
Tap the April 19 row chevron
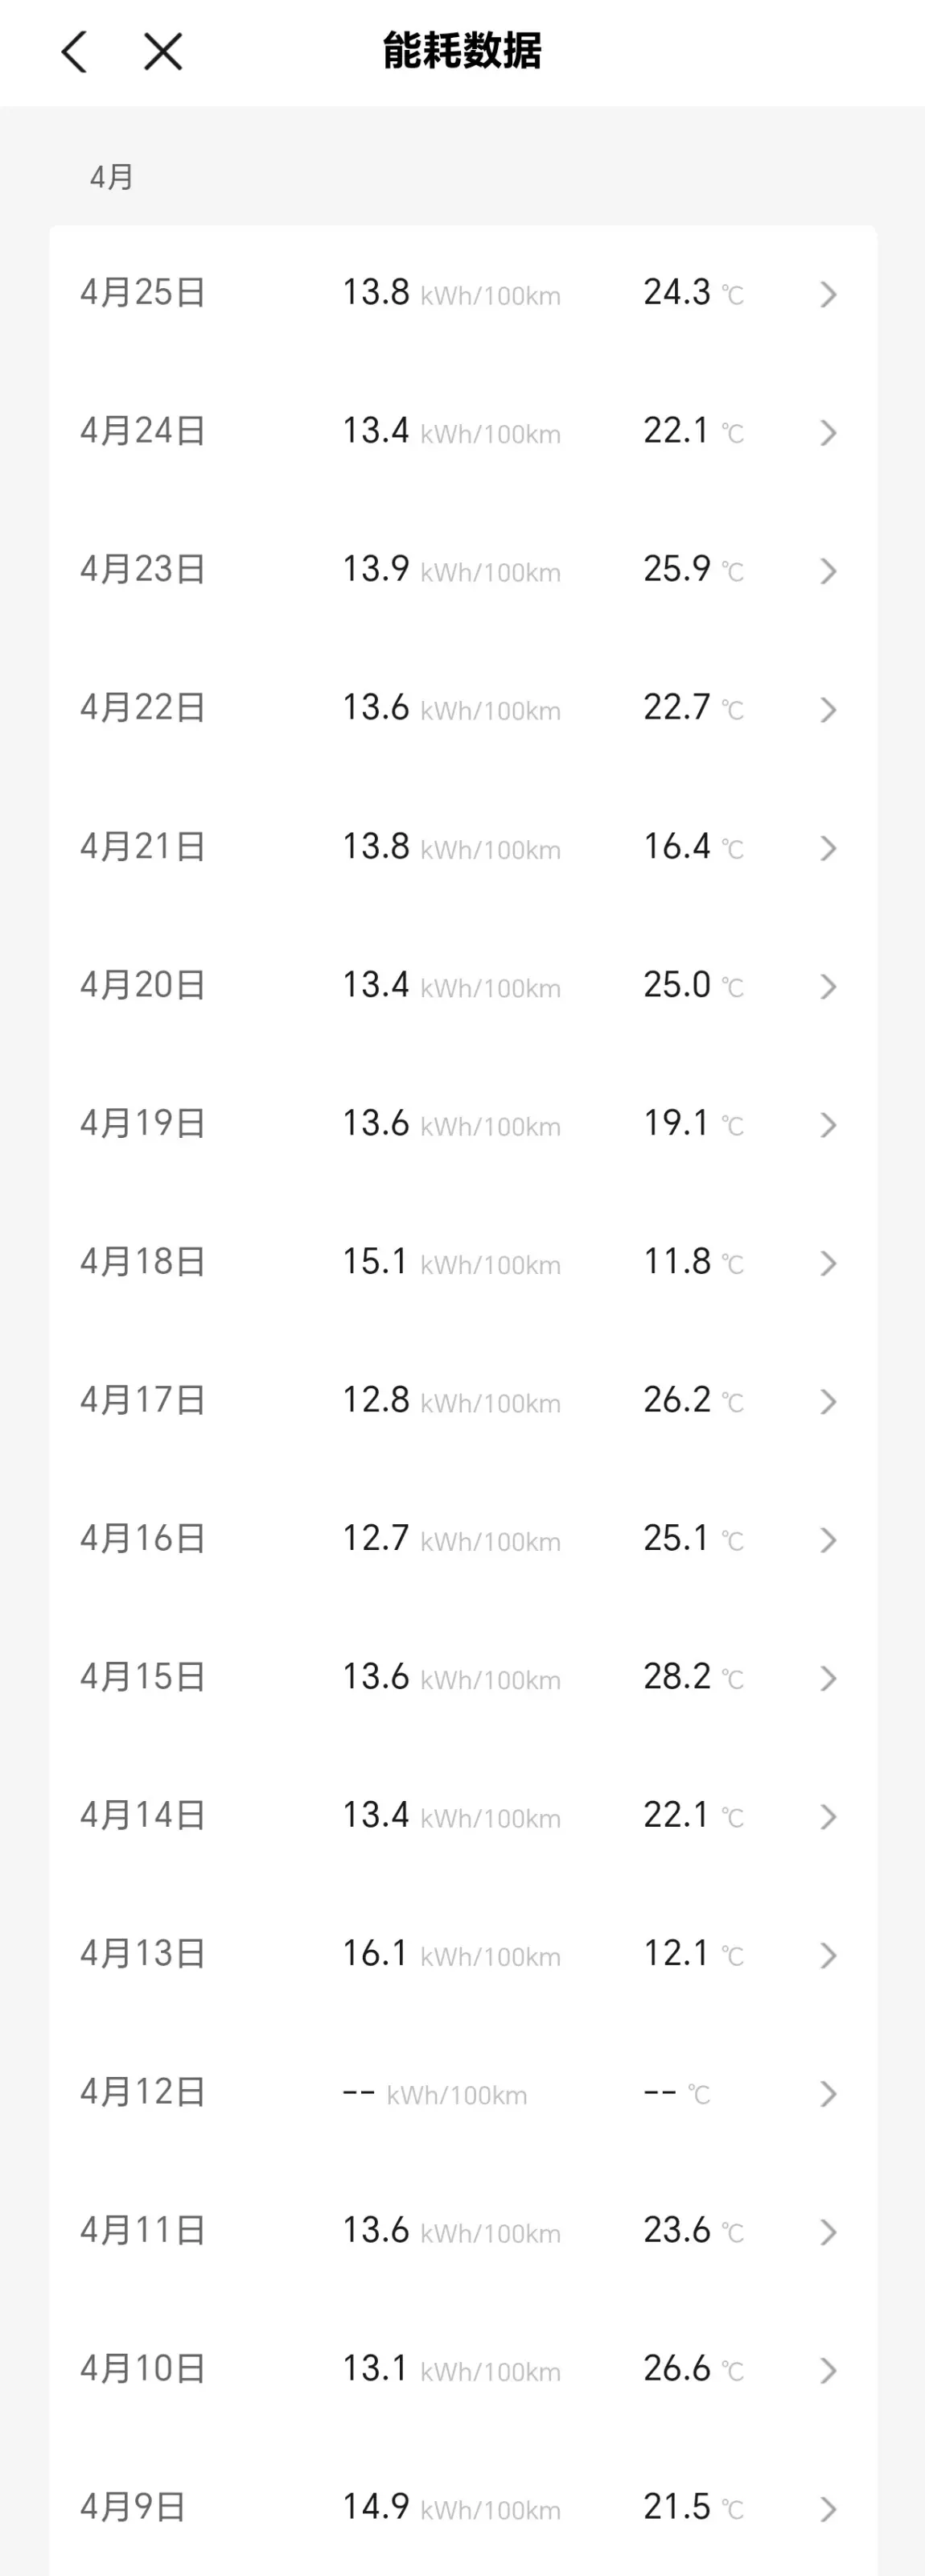[x=828, y=1125]
